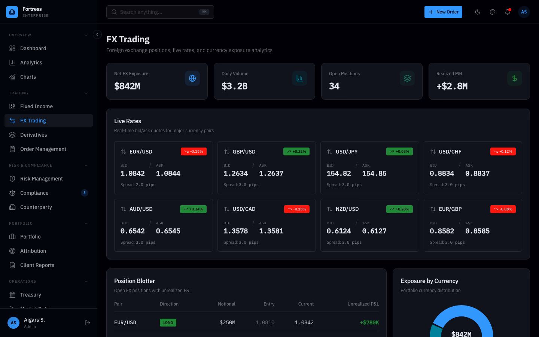Open Derivatives in sidebar
Viewport: 539px width, 337px height.
(x=49, y=135)
